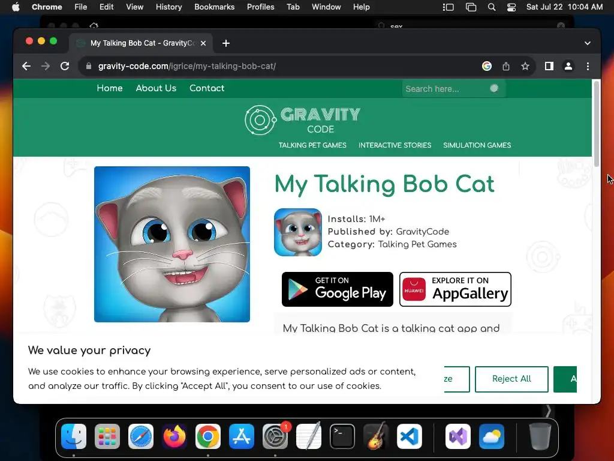Open the Contact link
This screenshot has width=614, height=461.
pos(207,88)
